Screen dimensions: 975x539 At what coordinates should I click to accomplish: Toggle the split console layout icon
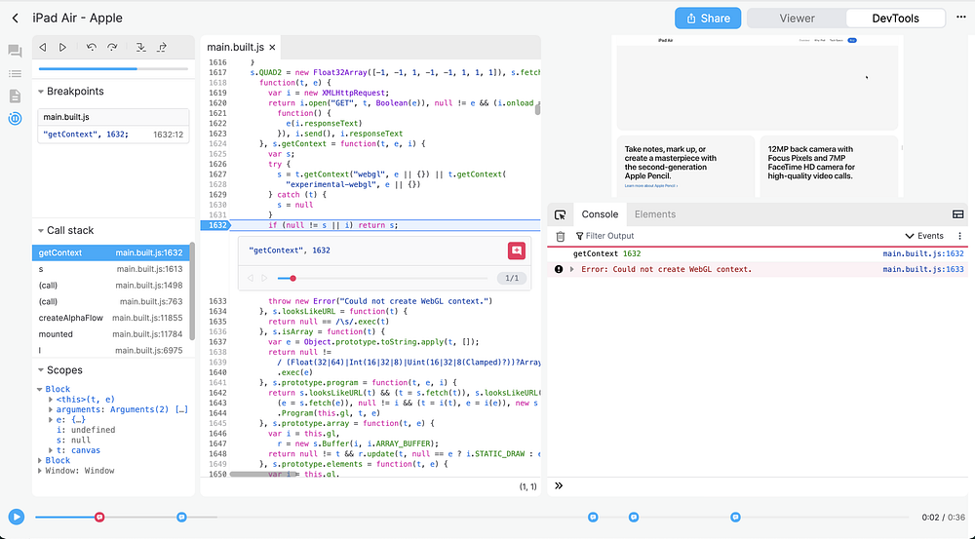pos(957,214)
